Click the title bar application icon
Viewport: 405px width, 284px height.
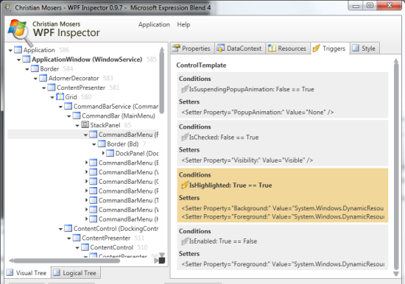pyautogui.click(x=8, y=8)
